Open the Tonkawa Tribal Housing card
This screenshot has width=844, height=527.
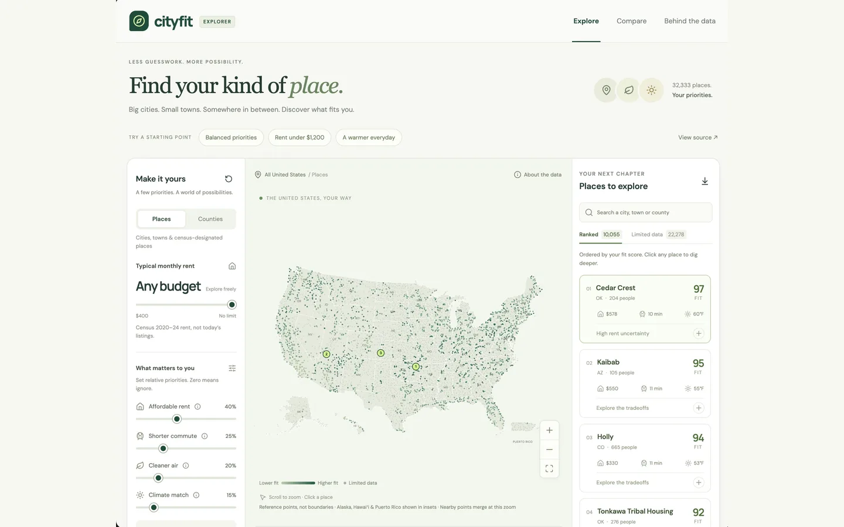coord(645,513)
